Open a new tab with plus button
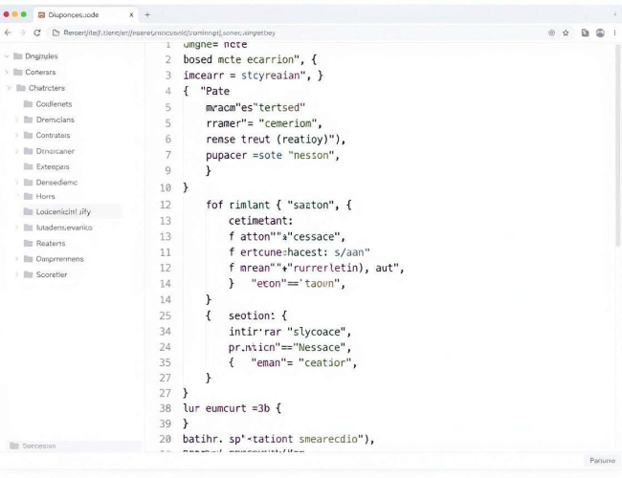 [147, 14]
